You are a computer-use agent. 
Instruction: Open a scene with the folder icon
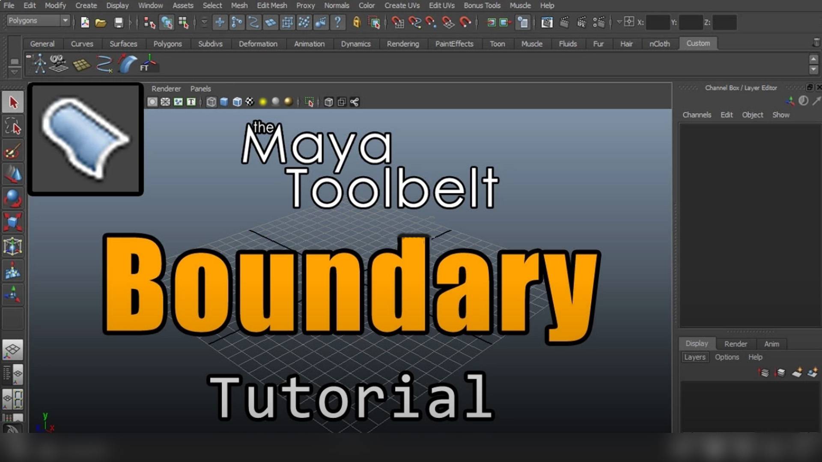tap(101, 22)
